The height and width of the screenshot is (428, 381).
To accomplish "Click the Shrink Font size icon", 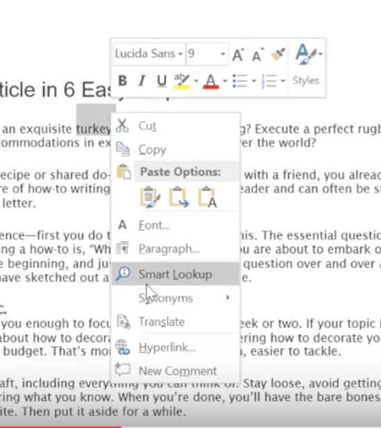I will (x=257, y=55).
